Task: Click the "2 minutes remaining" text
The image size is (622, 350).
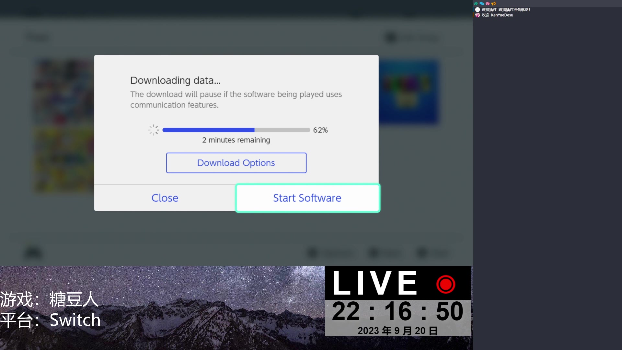Action: click(x=236, y=140)
